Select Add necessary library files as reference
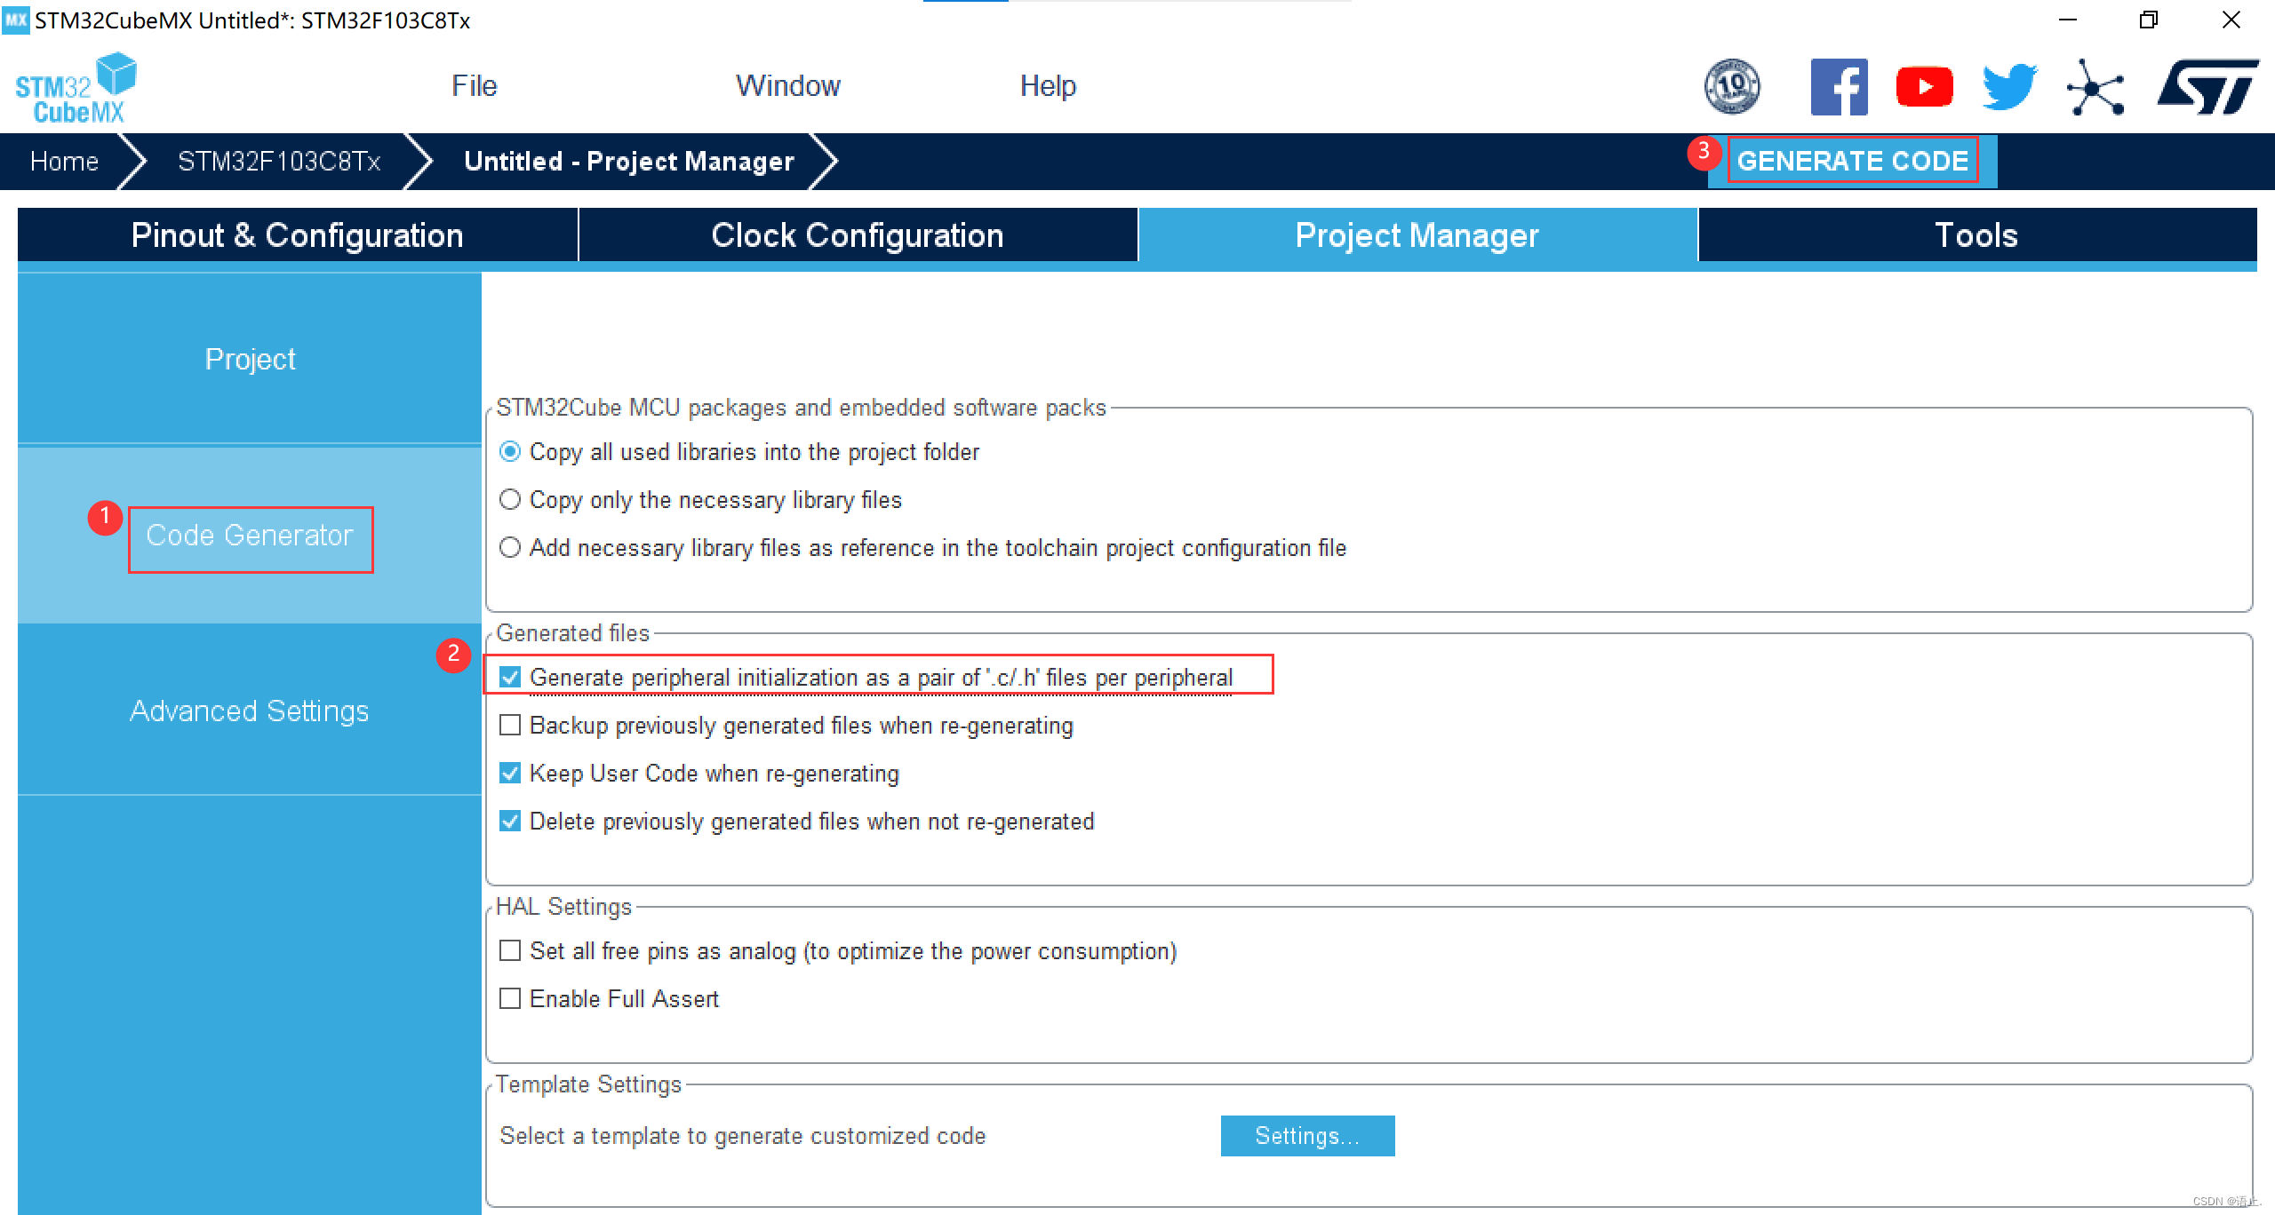This screenshot has height=1215, width=2275. [510, 548]
